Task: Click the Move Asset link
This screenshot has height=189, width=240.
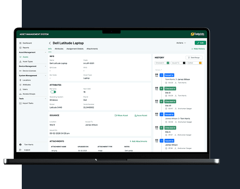Action: click(x=121, y=115)
